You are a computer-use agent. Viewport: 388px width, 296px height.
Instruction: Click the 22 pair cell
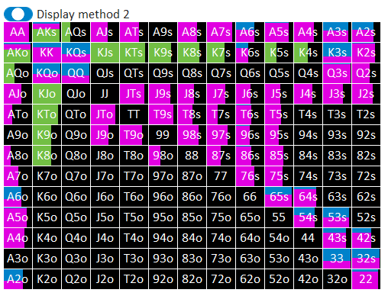366,279
